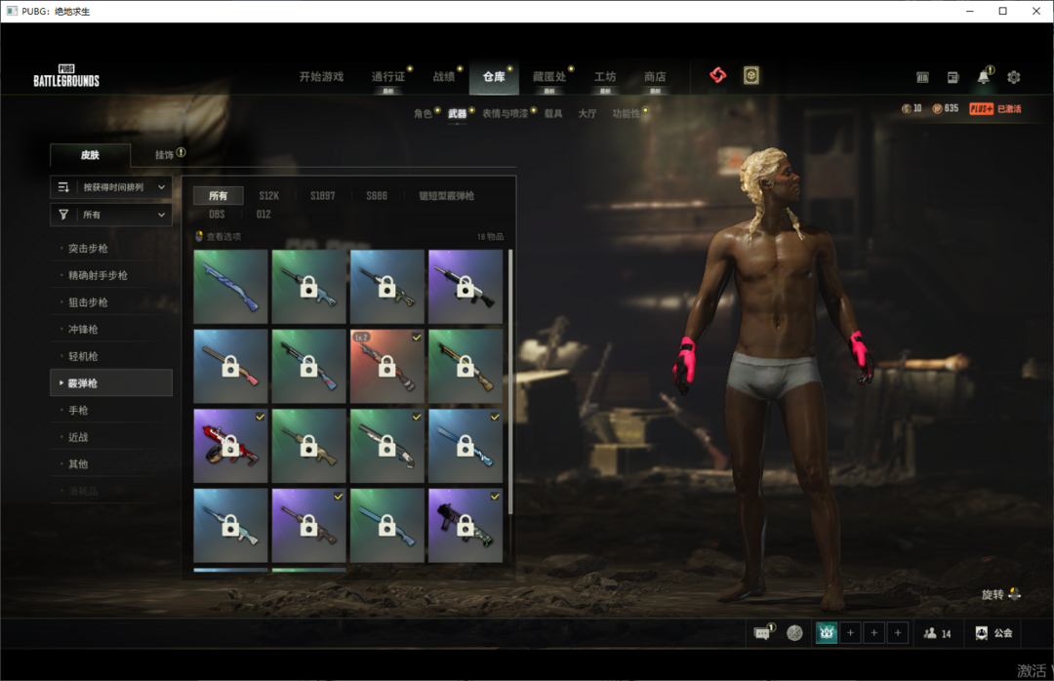Click the teal crown team slot icon

(x=827, y=633)
